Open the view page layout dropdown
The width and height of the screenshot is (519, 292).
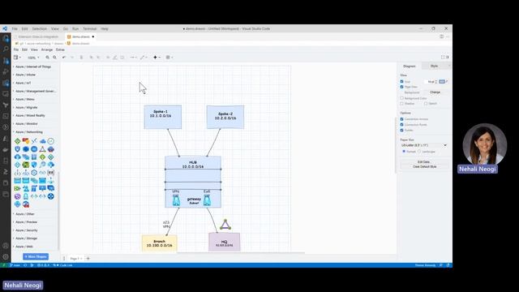[x=17, y=58]
